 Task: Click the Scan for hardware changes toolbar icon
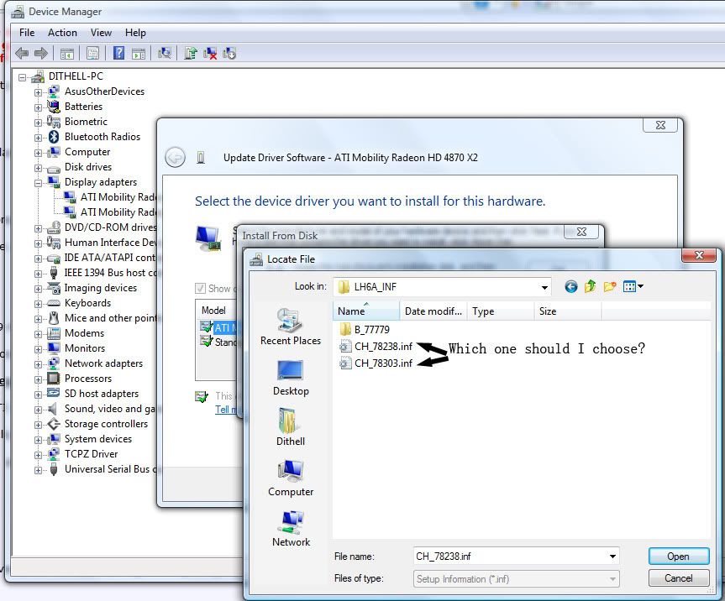point(164,54)
